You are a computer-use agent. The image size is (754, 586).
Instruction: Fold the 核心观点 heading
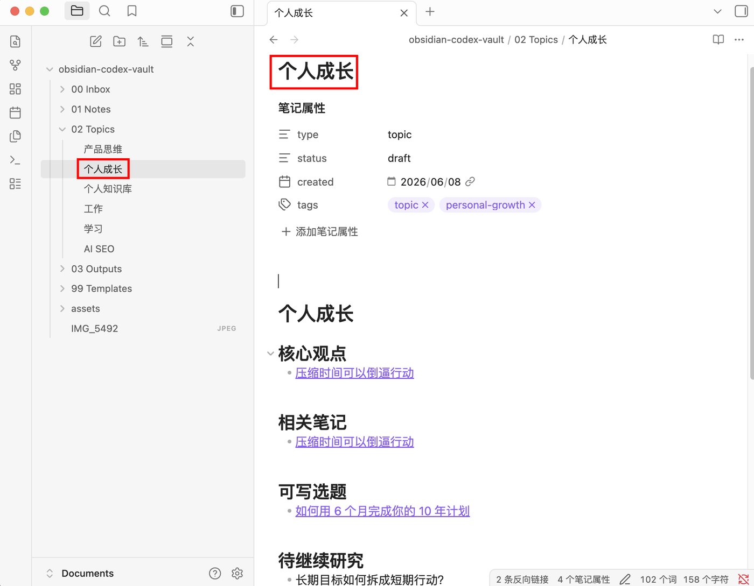[270, 354]
